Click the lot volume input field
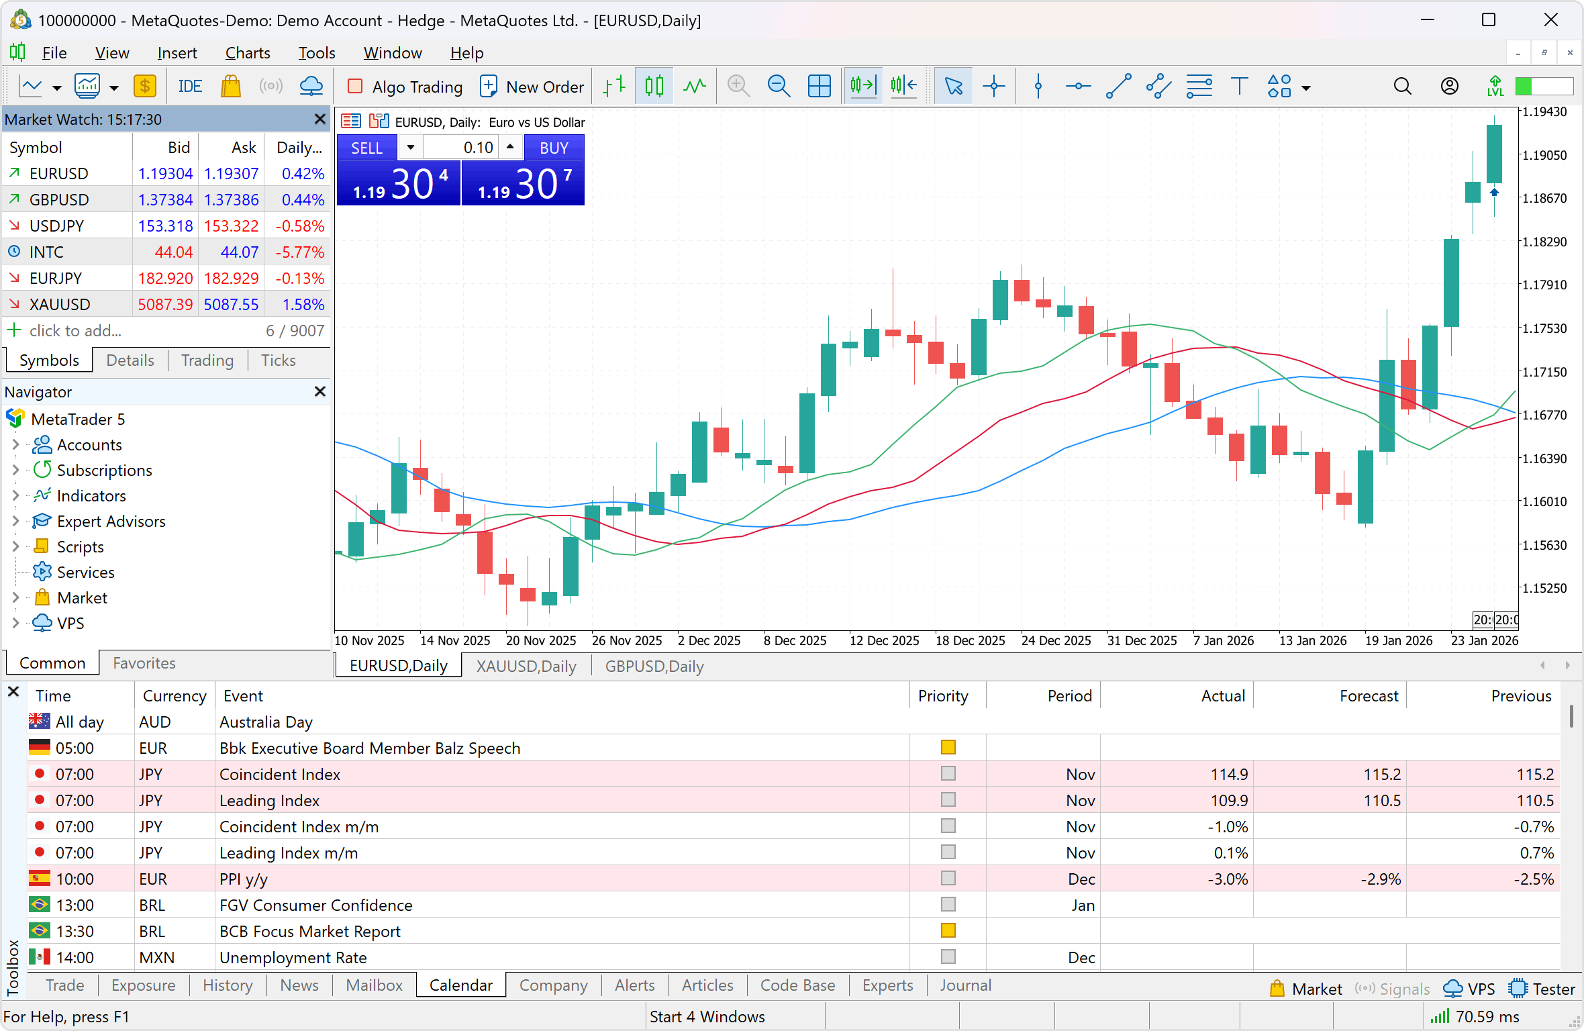Viewport: 1584px width, 1031px height. tap(460, 147)
